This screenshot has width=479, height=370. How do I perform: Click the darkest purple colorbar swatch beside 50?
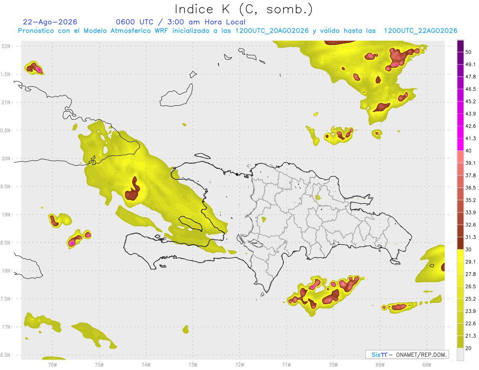point(460,46)
